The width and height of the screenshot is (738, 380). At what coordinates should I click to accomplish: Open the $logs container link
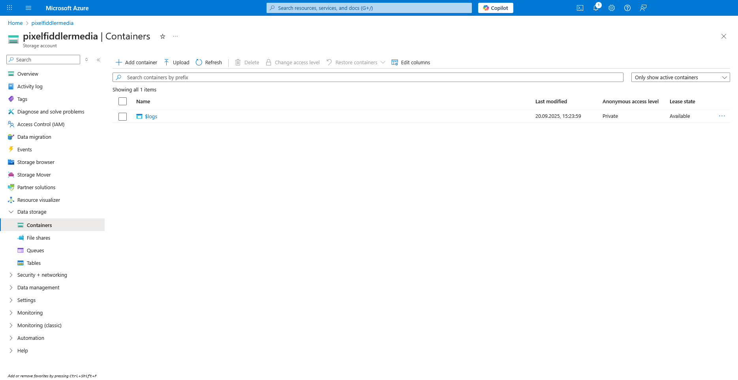tap(151, 117)
